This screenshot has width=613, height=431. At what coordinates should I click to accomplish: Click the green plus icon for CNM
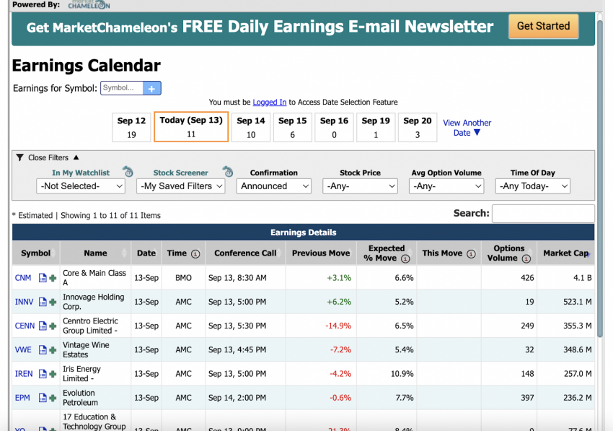tap(53, 278)
